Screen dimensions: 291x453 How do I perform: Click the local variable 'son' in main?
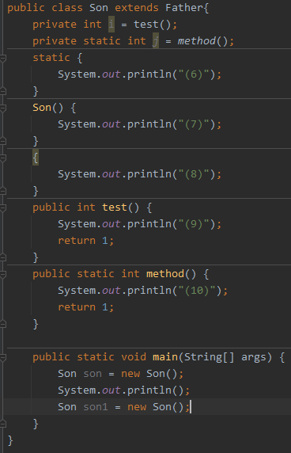pyautogui.click(x=93, y=374)
